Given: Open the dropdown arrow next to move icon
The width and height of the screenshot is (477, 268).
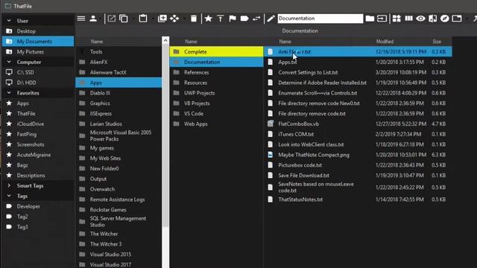Looking at the screenshot, I should (184, 19).
